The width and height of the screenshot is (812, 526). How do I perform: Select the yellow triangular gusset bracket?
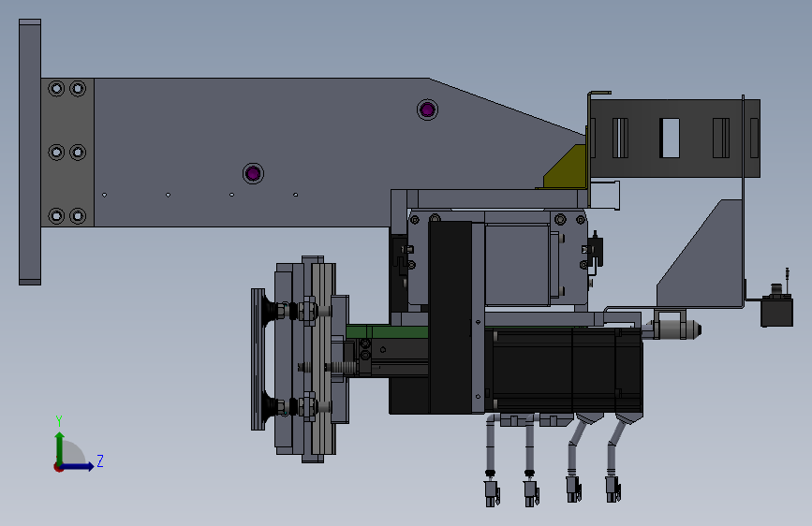[x=565, y=168]
